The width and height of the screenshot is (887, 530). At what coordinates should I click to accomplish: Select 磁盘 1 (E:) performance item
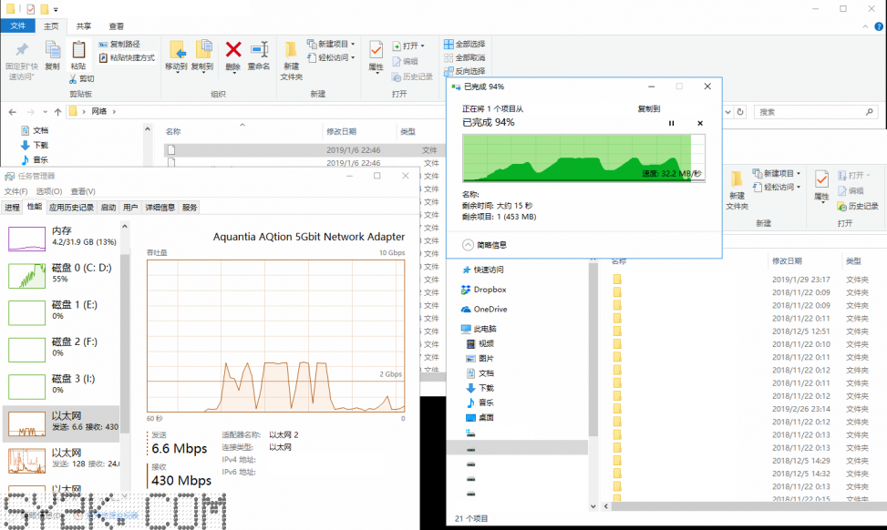pos(61,312)
